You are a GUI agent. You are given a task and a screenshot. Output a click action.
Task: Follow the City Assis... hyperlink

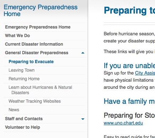pos(145,73)
